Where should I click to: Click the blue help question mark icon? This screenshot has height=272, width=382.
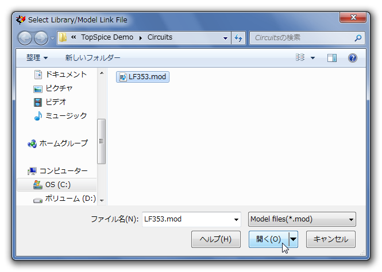point(353,58)
